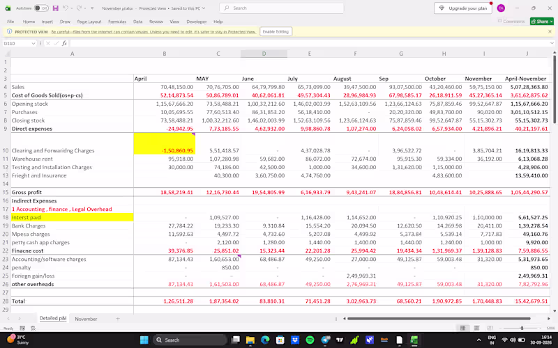The image size is (558, 348).
Task: Open the Undo history dropdown arrow
Action: [72, 8]
